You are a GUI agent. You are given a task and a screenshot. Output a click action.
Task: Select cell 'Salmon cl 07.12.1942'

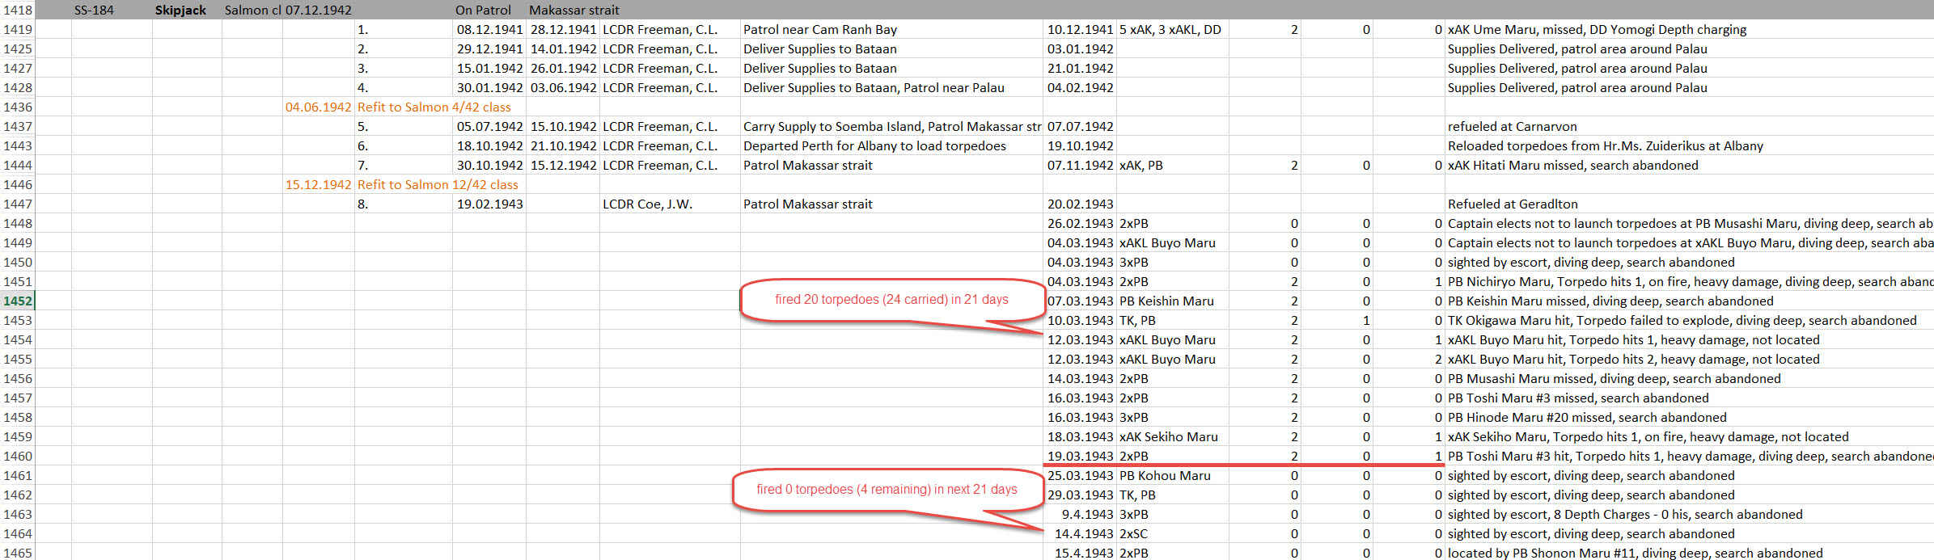point(288,10)
